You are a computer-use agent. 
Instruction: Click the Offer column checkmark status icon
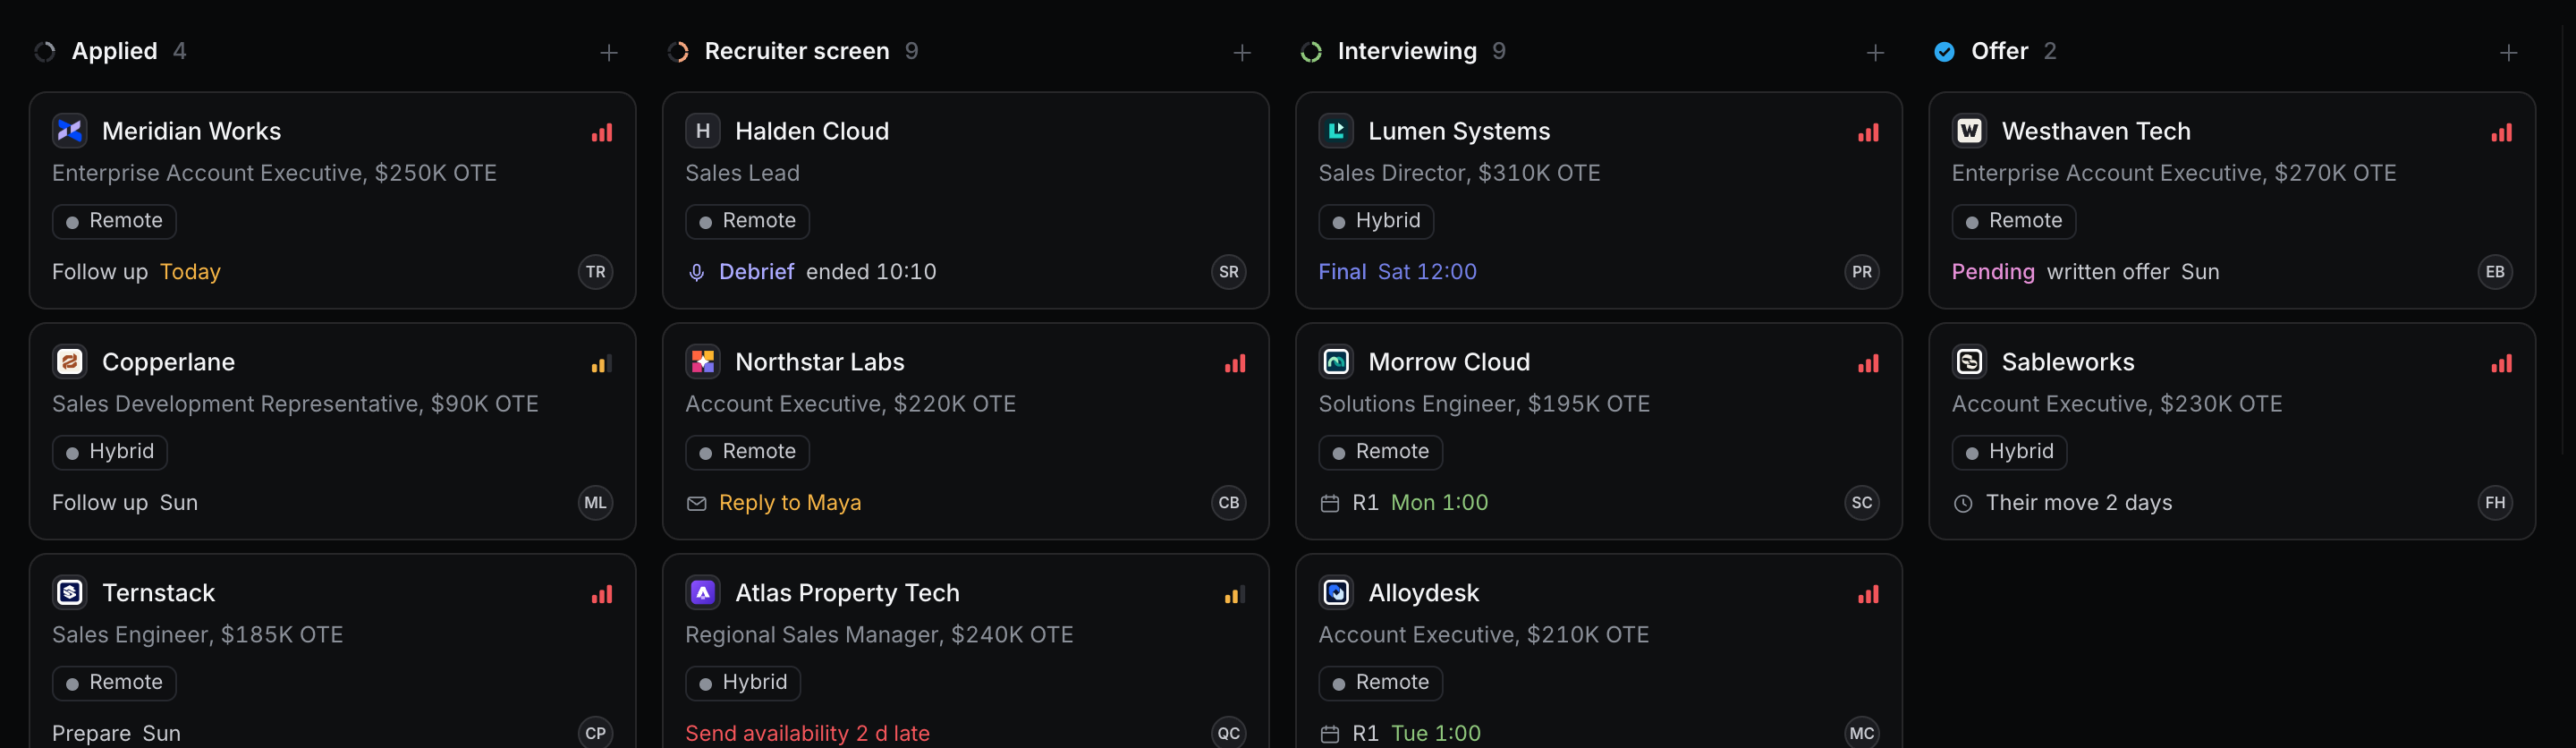click(1944, 52)
